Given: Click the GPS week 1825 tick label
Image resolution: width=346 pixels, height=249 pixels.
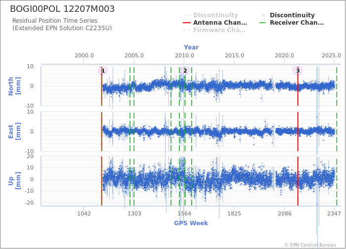Looking at the screenshot, I should (x=234, y=213).
